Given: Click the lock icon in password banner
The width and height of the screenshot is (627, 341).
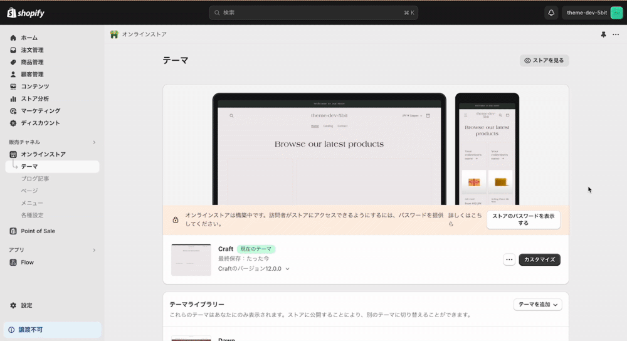Looking at the screenshot, I should [176, 219].
